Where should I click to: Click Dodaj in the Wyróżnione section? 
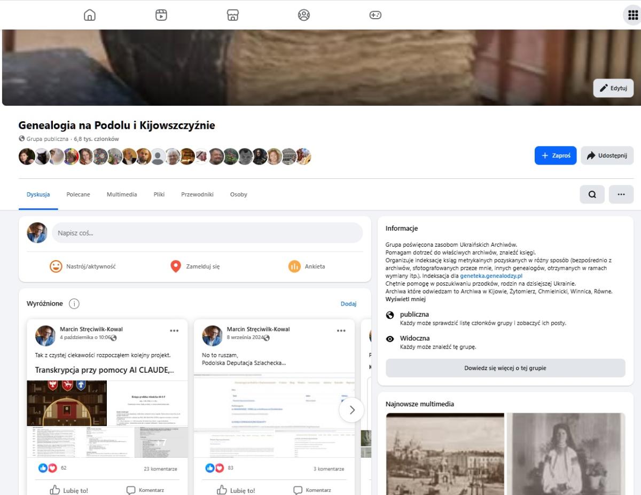click(348, 304)
